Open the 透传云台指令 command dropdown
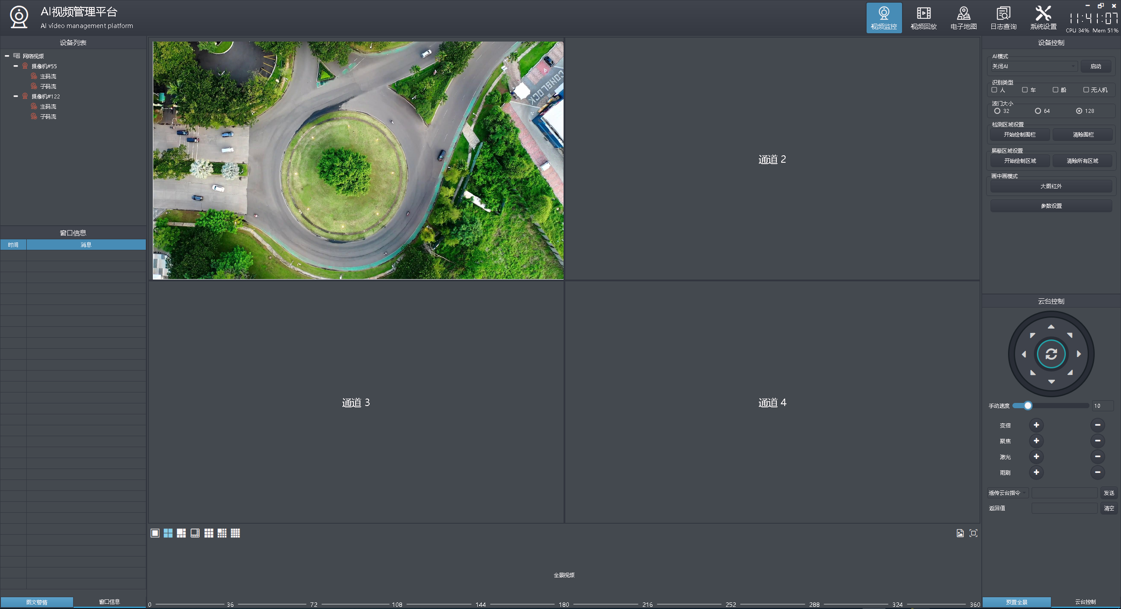The image size is (1121, 609). [x=1008, y=493]
